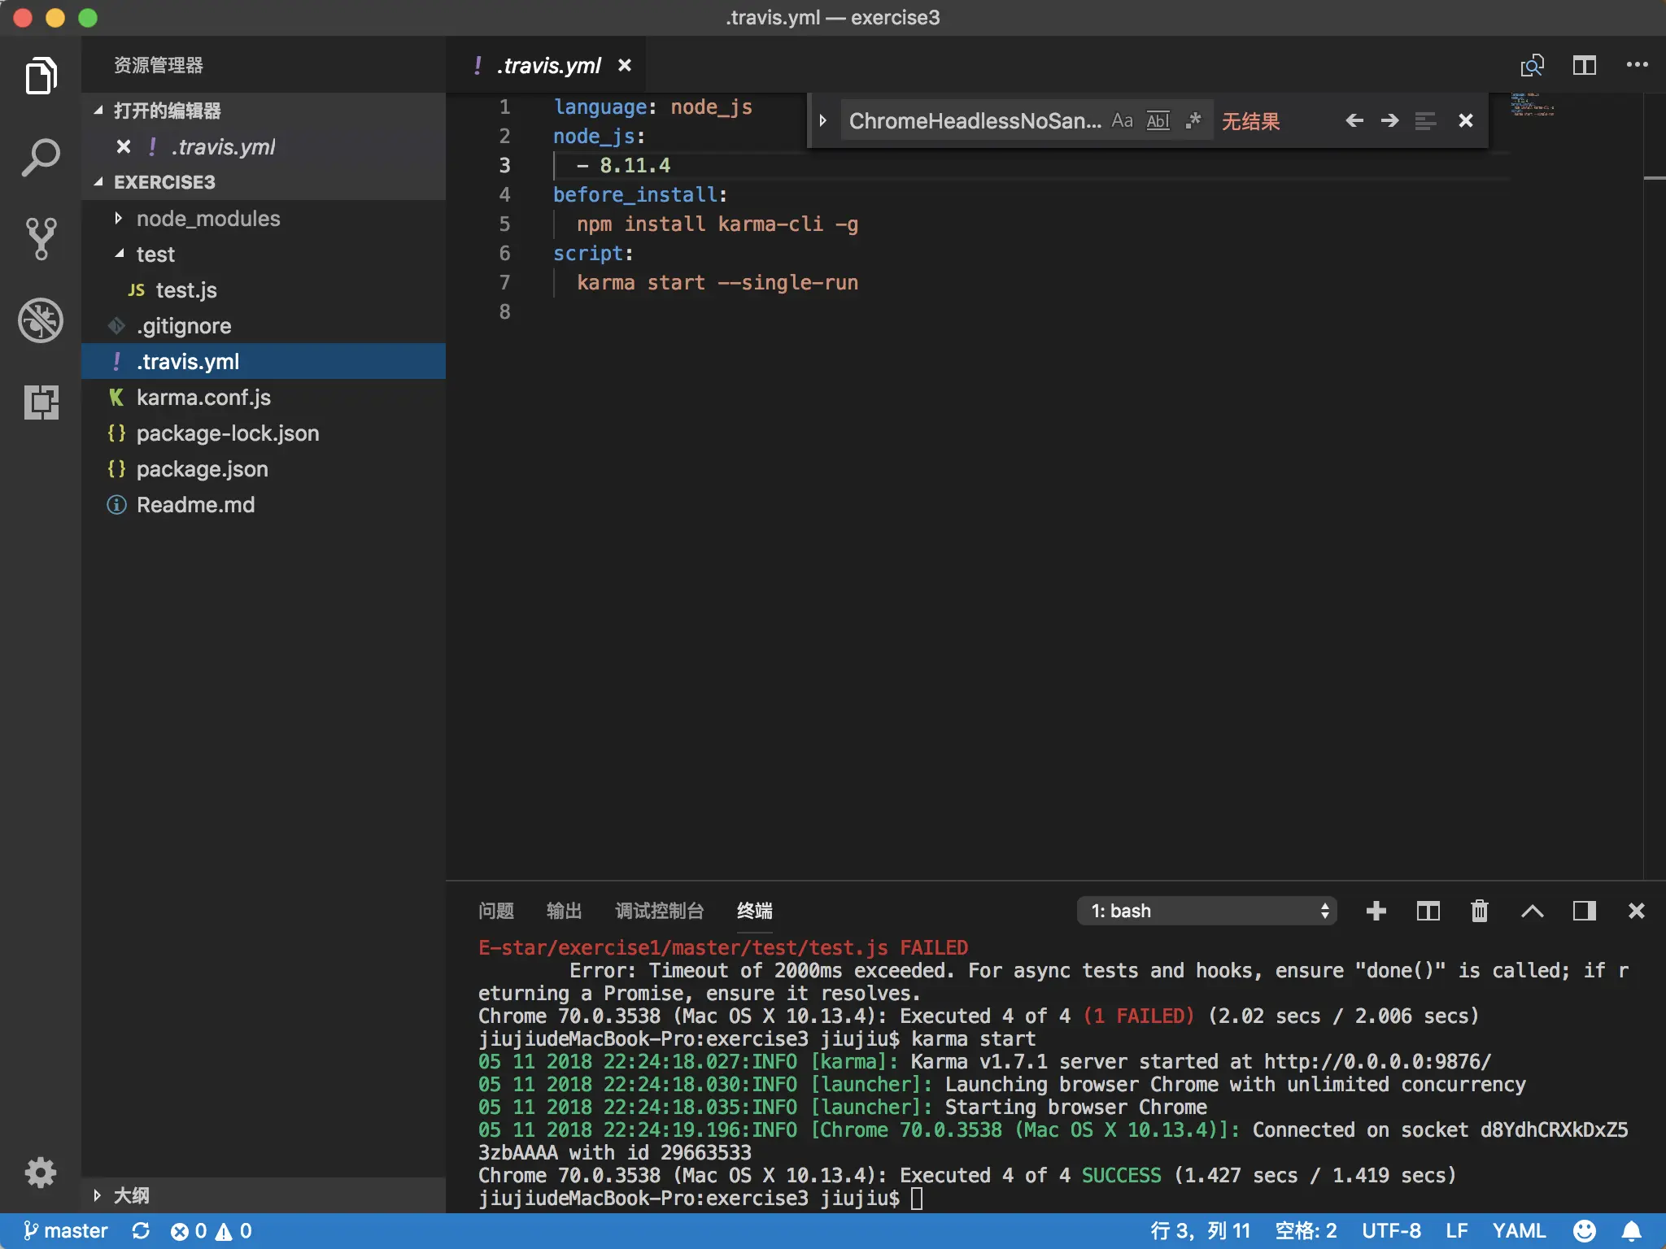Kill terminal with trash icon
Image resolution: width=1666 pixels, height=1249 pixels.
click(1479, 911)
